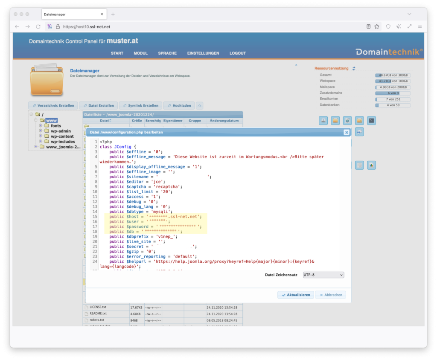Click the statistics bar chart icon

371,165
